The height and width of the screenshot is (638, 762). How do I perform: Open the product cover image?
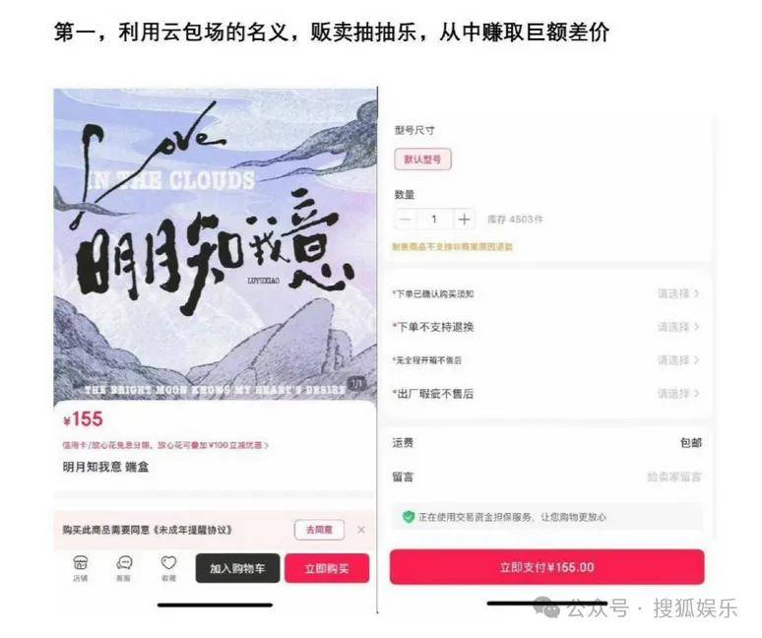coord(215,245)
